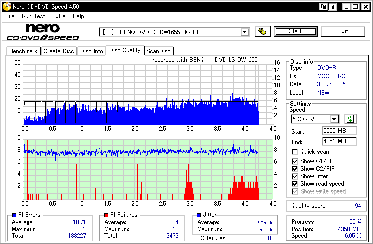Expand the 6 X CLV speed dropdown
Image resolution: width=373 pixels, height=244 pixels.
point(334,119)
